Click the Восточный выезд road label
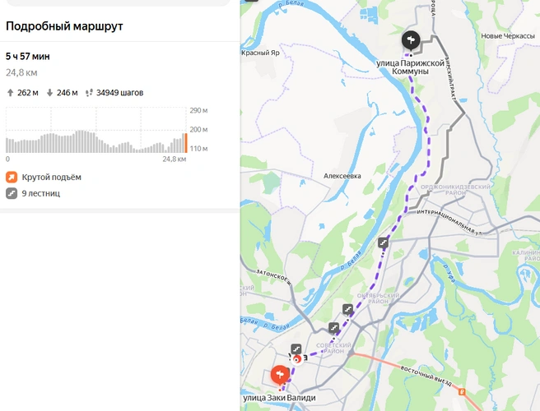Image resolution: width=540 pixels, height=411 pixels. point(425,376)
